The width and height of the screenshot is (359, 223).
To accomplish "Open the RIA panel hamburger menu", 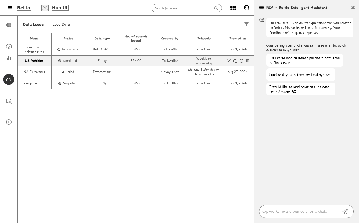I will 261,8.
